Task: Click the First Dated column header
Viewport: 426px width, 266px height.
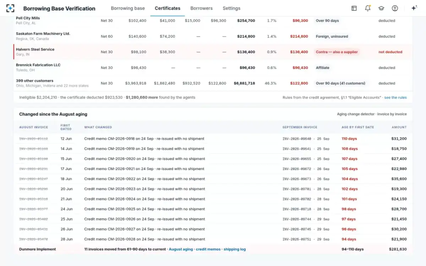Action: tap(66, 127)
